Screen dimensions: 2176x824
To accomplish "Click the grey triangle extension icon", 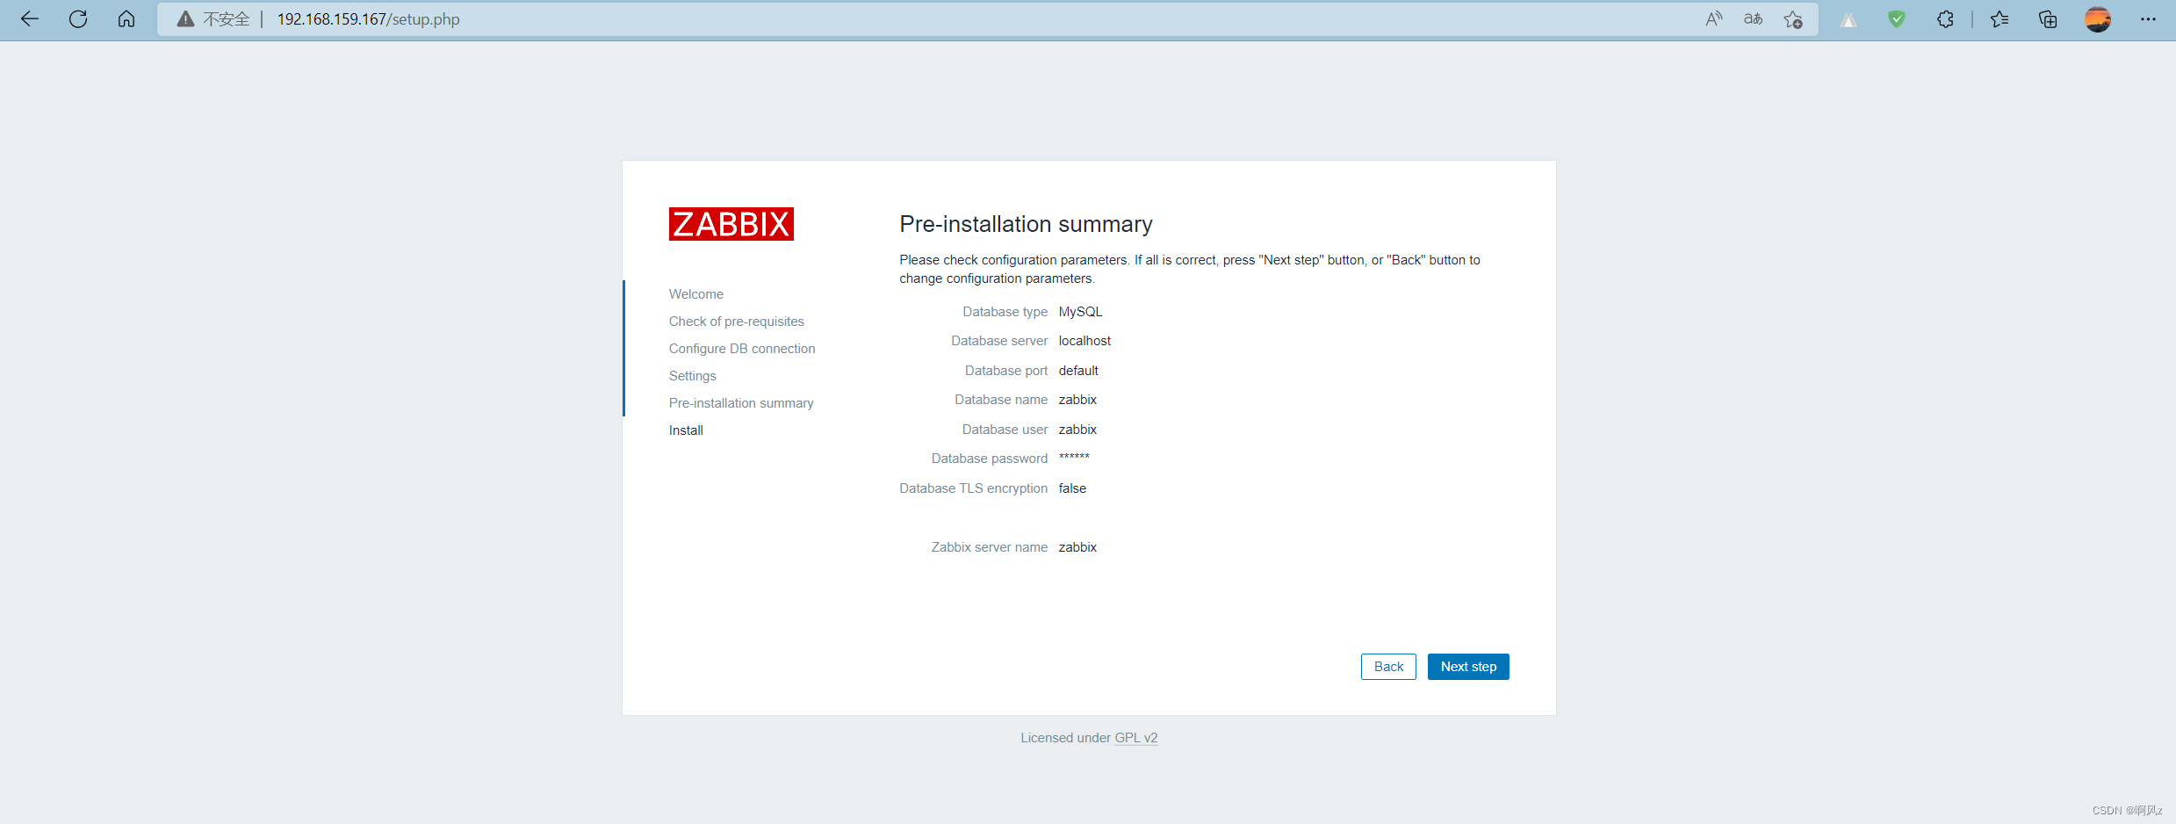I will click(1848, 19).
